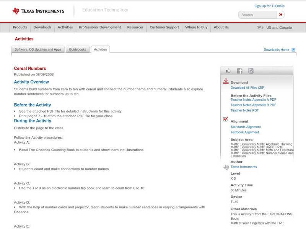Image resolution: width=306 pixels, height=229 pixels.
Task: Click 'Students count and make connections' bullet
Action: click(x=64, y=169)
